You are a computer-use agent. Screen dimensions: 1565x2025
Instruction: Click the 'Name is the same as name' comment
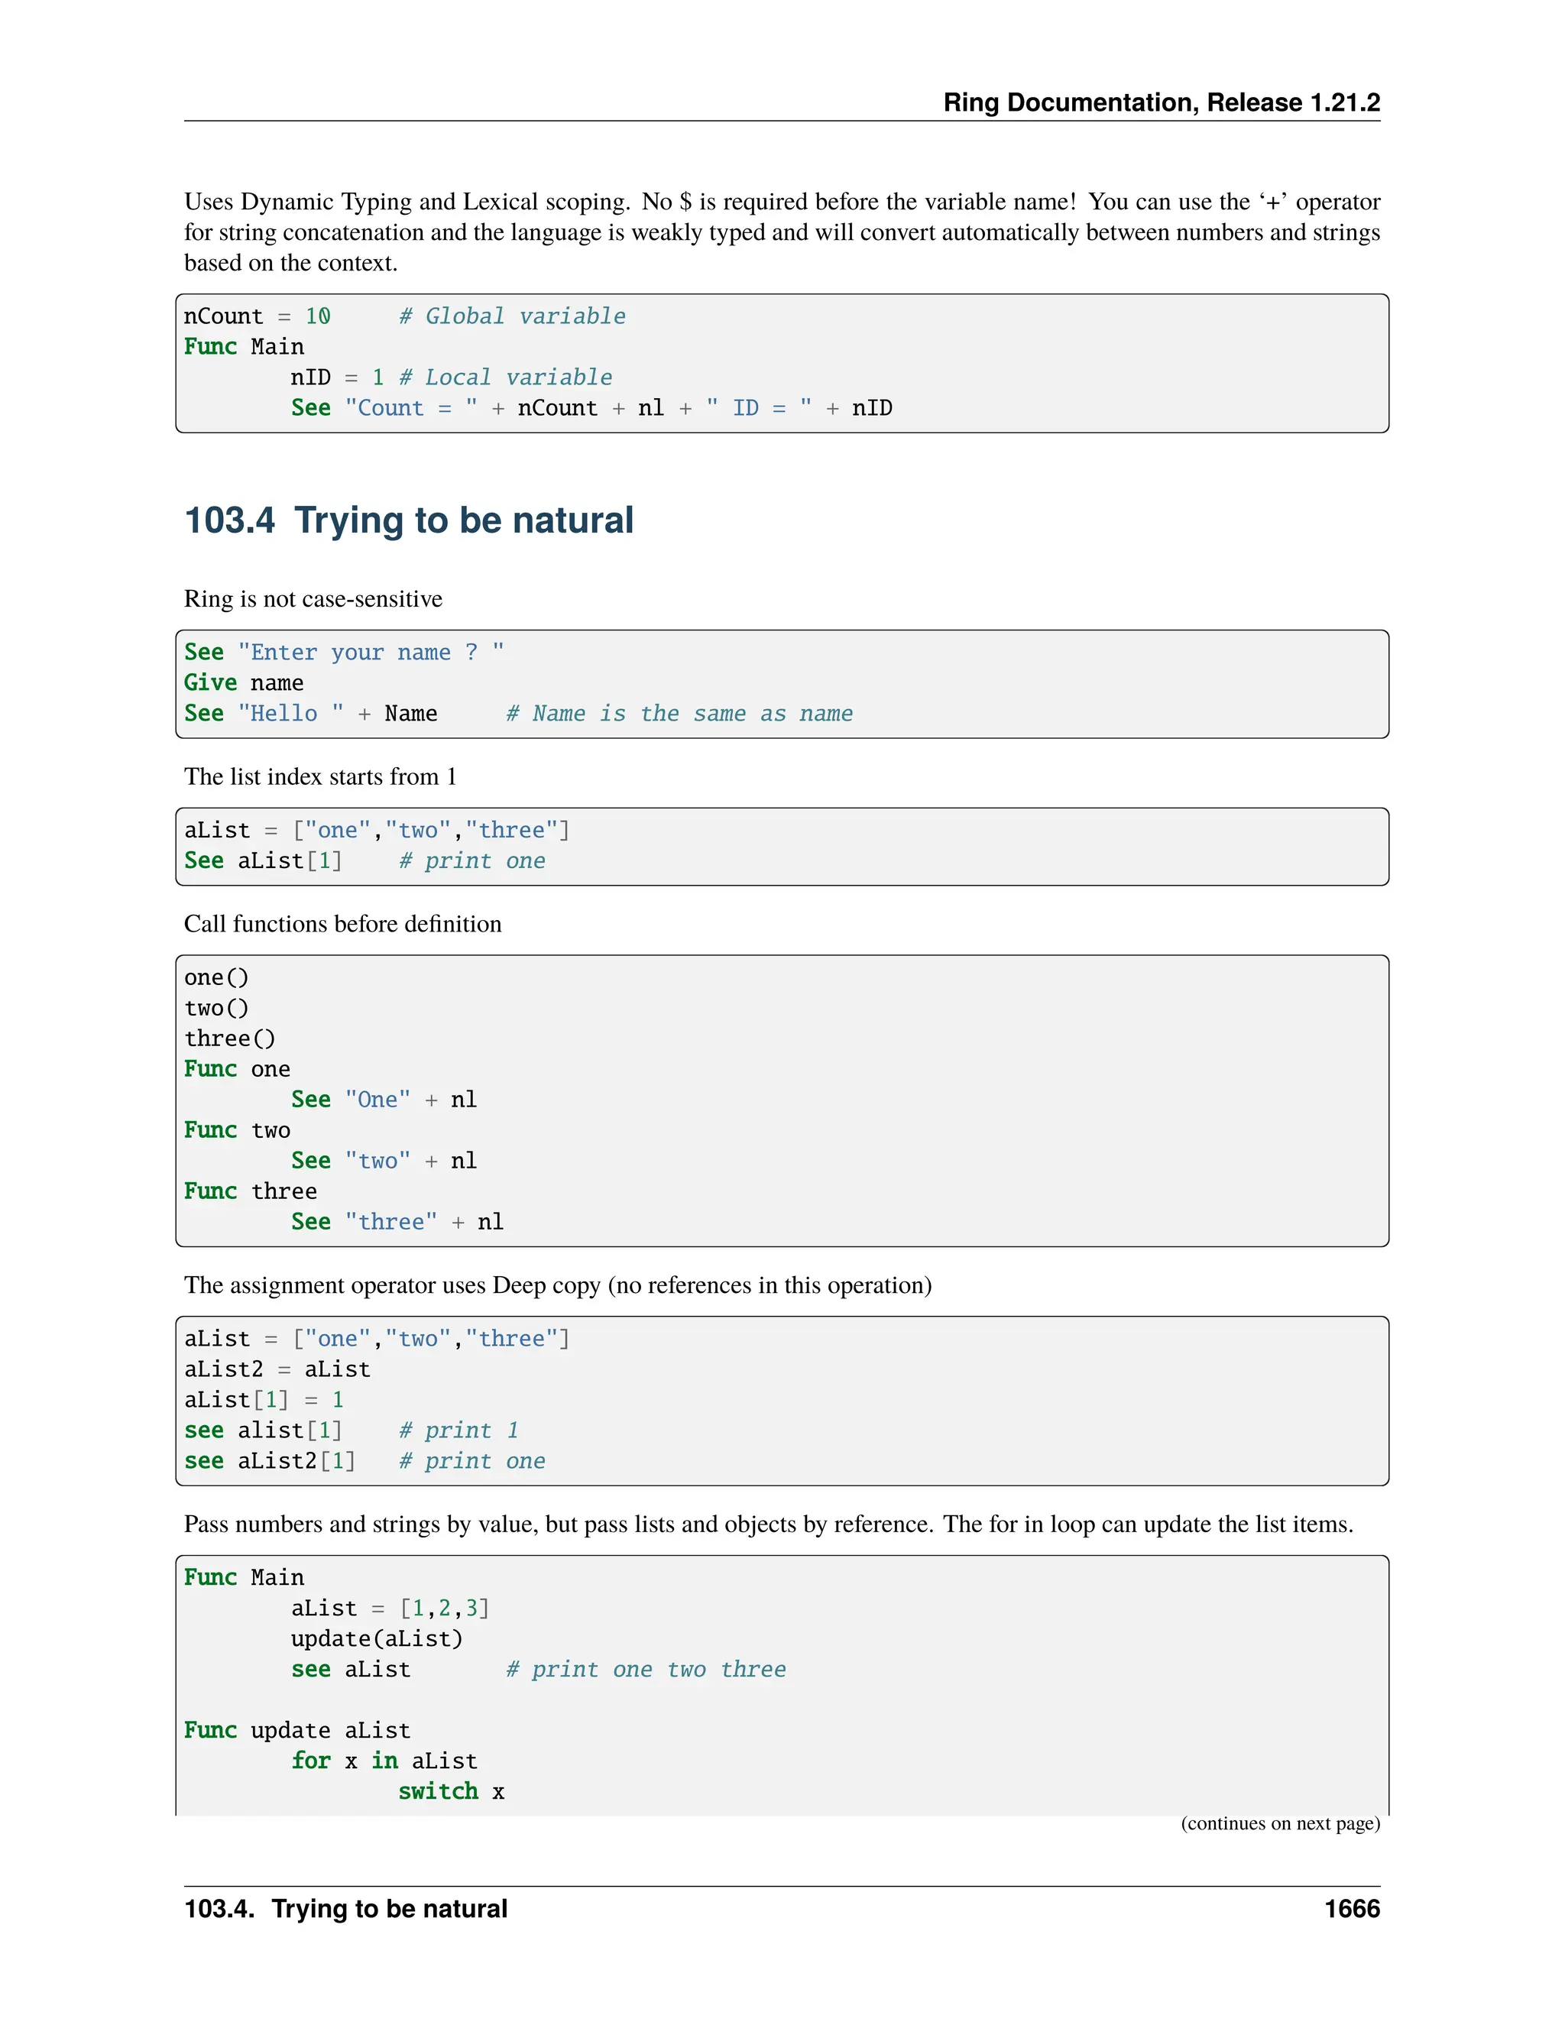click(x=679, y=714)
